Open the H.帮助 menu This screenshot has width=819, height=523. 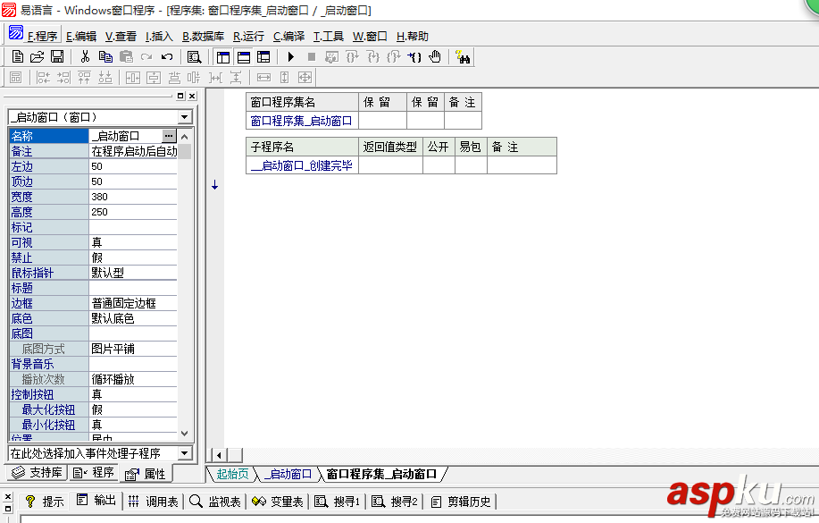[x=412, y=36]
